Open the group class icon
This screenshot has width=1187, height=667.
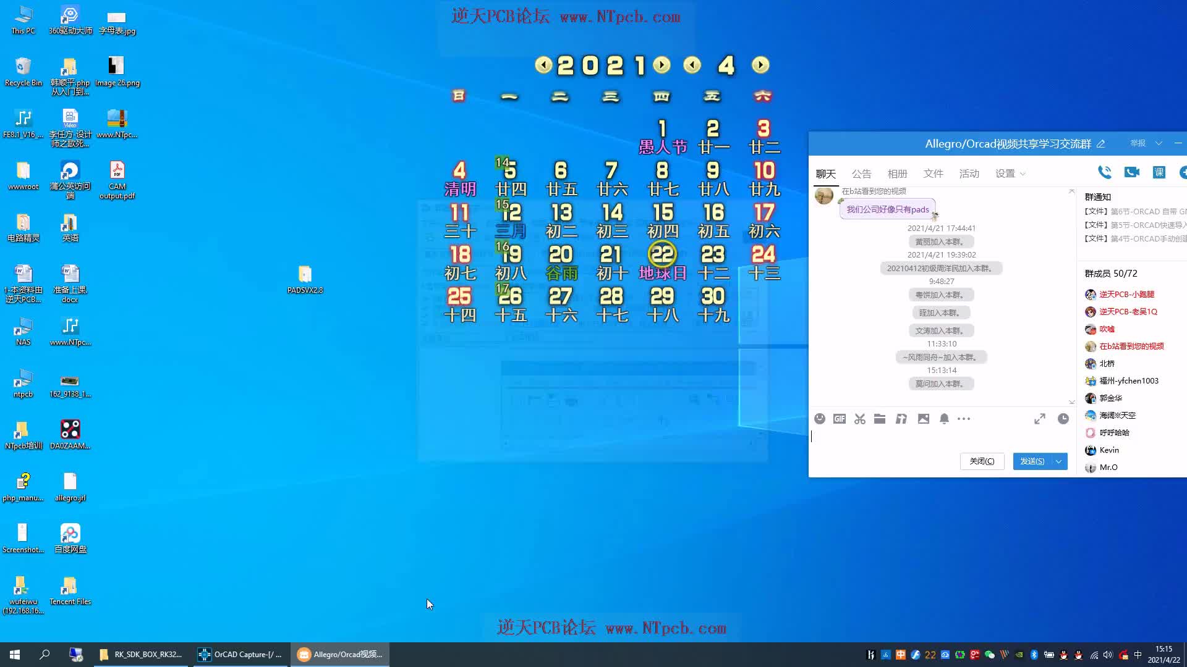pos(1159,172)
